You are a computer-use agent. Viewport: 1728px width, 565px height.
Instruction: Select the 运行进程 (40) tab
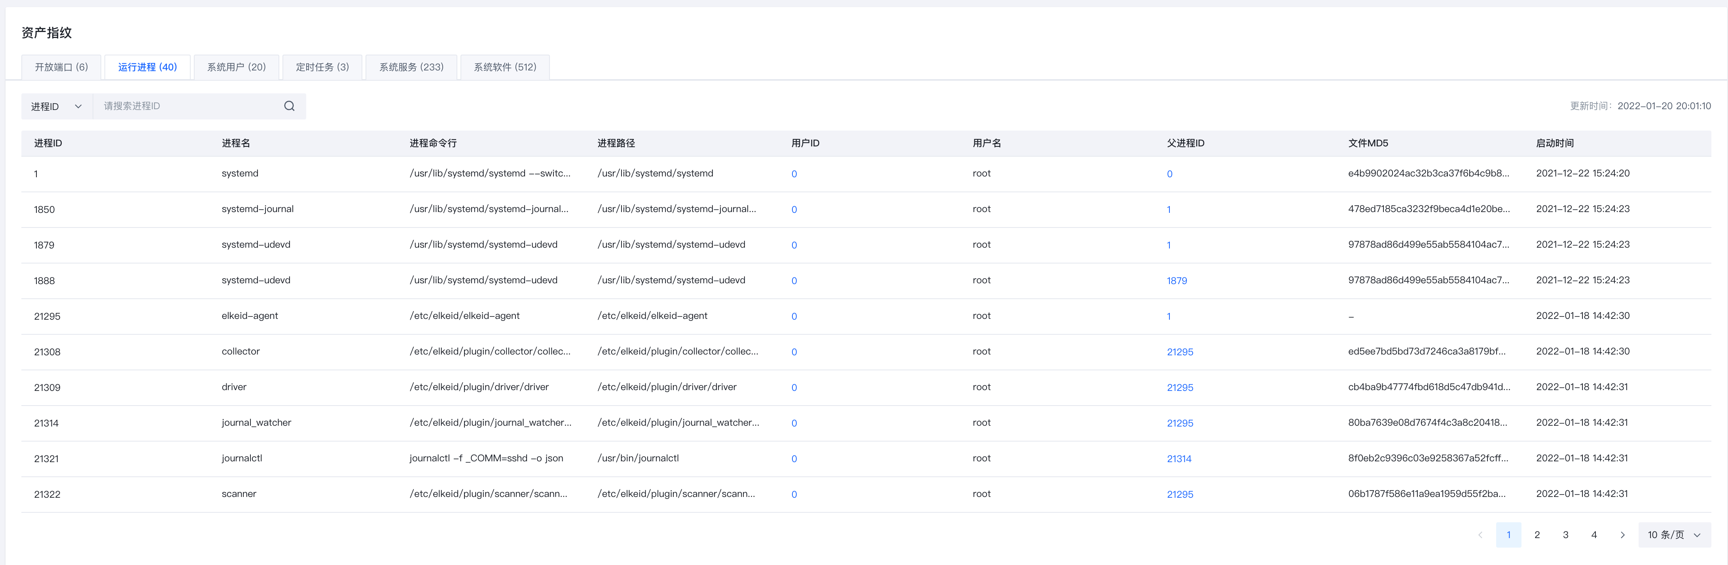click(148, 67)
